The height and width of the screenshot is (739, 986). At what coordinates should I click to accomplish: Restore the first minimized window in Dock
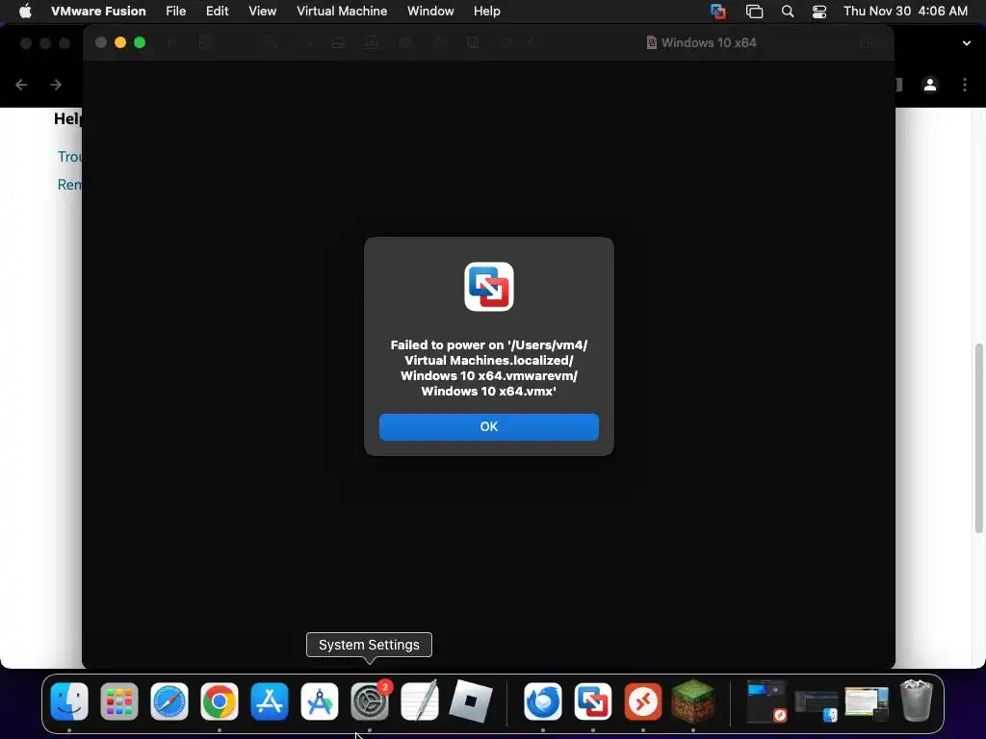[766, 701]
